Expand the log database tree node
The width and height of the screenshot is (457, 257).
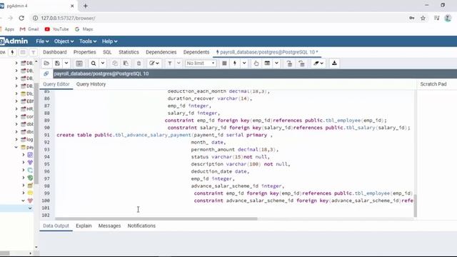tap(16, 139)
